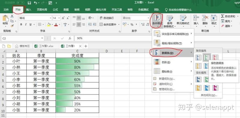Toggle Center horizontal alignment button
The image size is (240, 118).
pos(79,24)
